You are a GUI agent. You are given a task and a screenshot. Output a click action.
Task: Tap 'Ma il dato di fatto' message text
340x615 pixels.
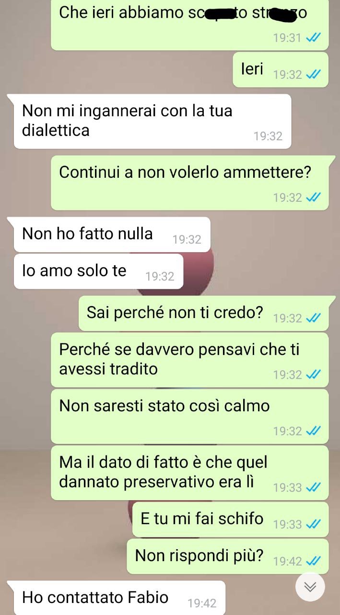click(x=164, y=472)
